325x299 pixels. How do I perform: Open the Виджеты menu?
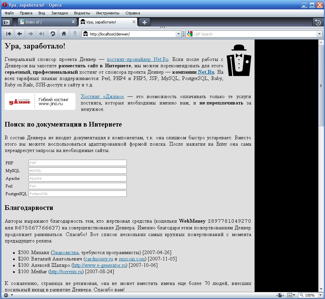point(82,13)
